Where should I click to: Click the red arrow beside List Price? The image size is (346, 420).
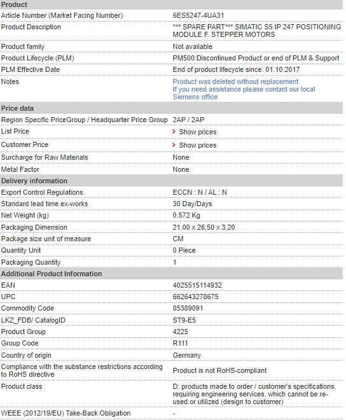coord(174,132)
